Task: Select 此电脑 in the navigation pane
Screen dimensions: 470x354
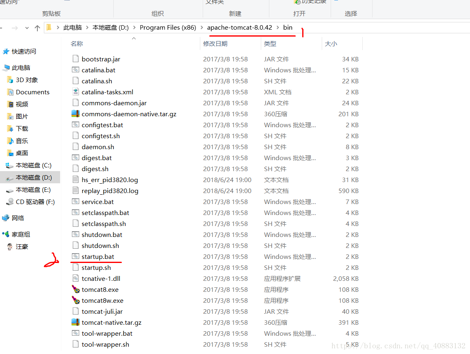Action: coord(21,68)
